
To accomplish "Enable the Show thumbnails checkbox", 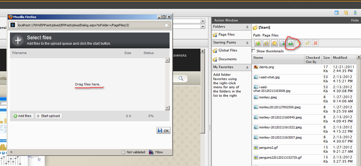I will pos(254,51).
